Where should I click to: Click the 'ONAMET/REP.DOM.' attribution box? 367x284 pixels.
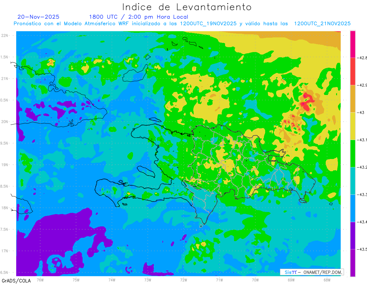[312, 272]
